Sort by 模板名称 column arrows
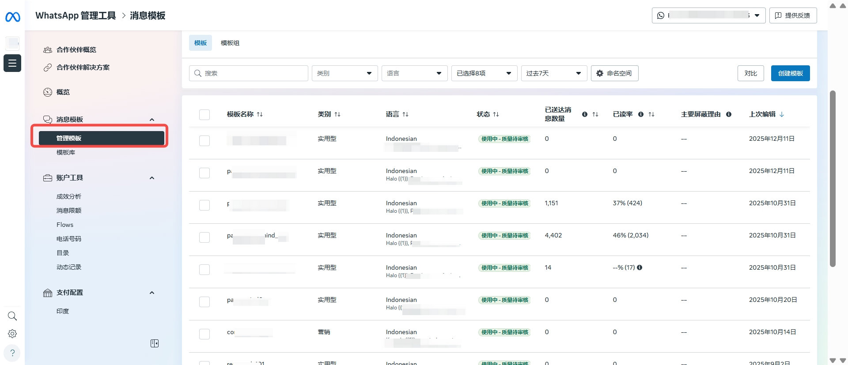 click(260, 114)
